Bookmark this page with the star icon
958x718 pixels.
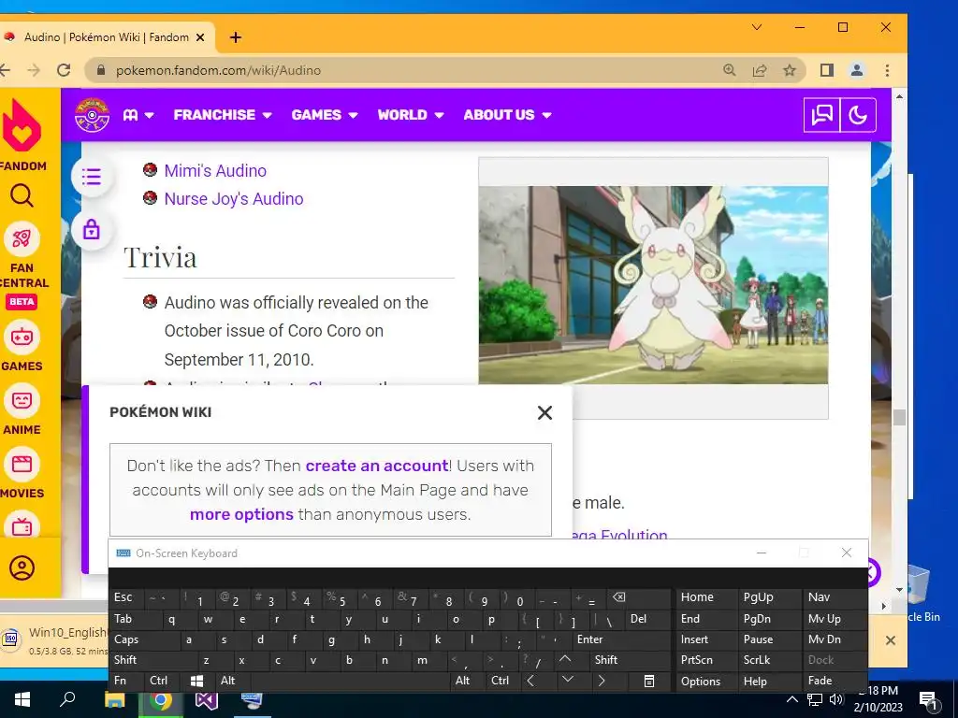pos(790,70)
